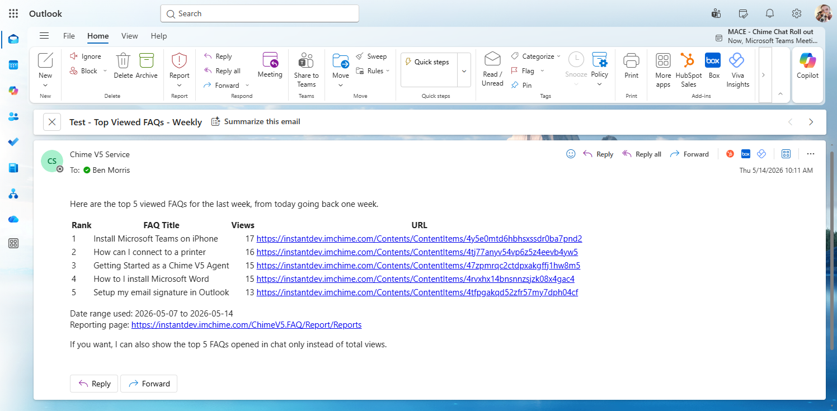837x411 pixels.
Task: Click Reply all in ribbon
Action: pyautogui.click(x=222, y=71)
